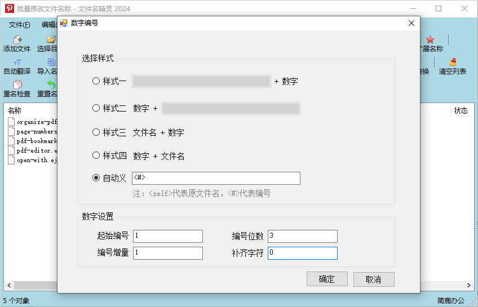Click the disabled 样式二 suffix text field
The width and height of the screenshot is (478, 307).
tap(231, 108)
